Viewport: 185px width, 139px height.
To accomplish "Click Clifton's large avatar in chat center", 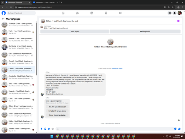I will [x=110, y=42].
